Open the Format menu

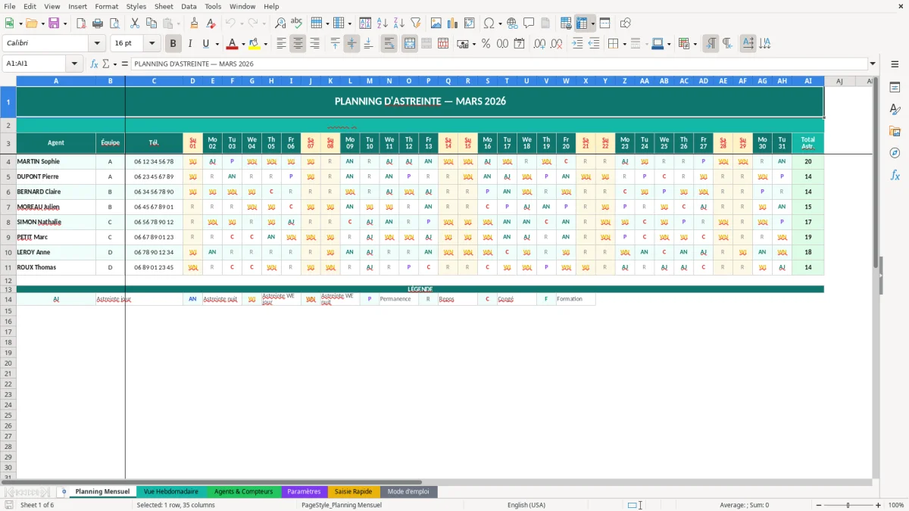[107, 6]
